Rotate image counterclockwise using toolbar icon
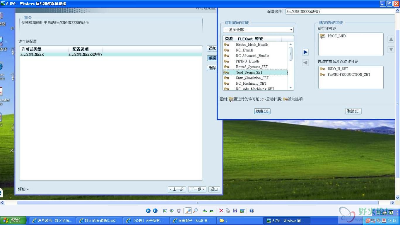Screen dimensions: 400x225 211,211
